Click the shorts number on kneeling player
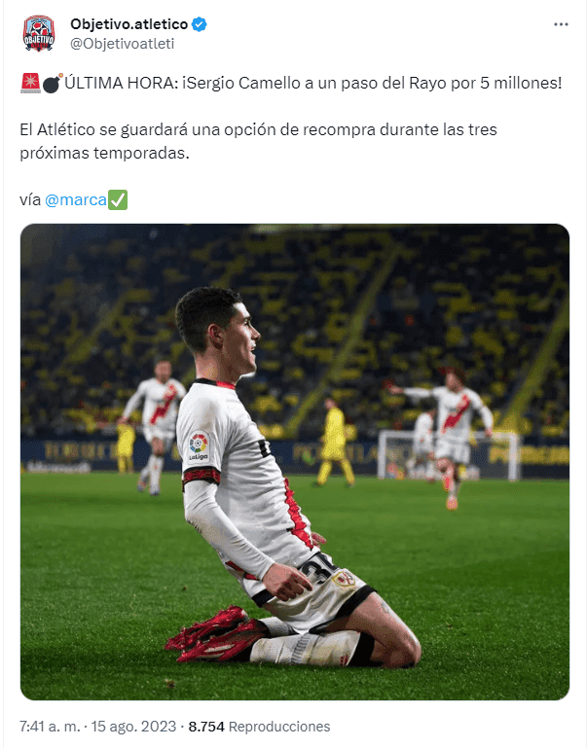Screen dimensions: 587x748 click(318, 570)
